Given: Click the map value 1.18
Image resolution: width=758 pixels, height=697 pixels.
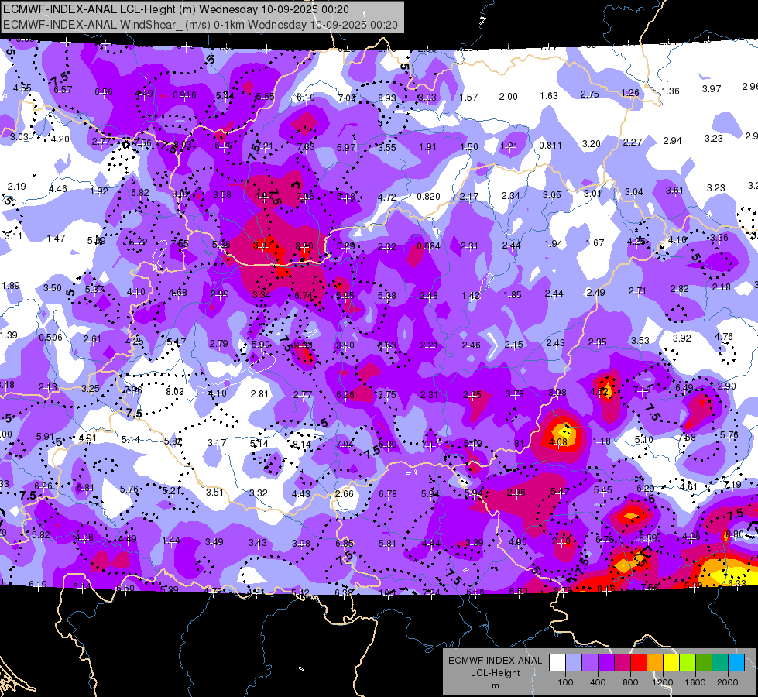Looking at the screenshot, I should click(602, 441).
